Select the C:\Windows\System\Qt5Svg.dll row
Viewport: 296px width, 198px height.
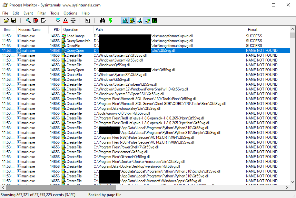145,60
